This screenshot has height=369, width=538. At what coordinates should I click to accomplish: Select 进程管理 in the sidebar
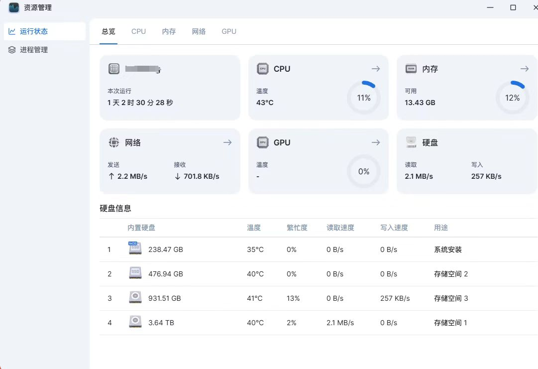(x=34, y=50)
